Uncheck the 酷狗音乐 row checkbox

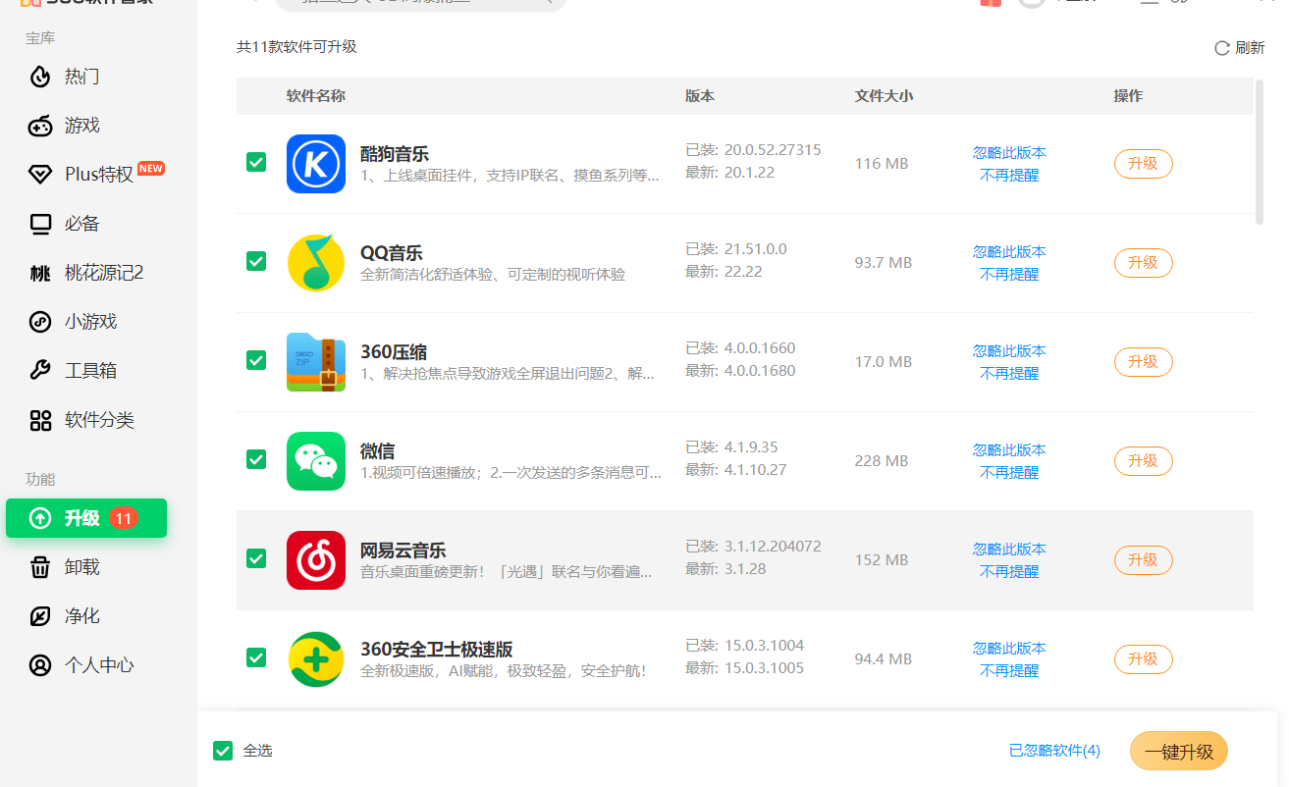[x=256, y=162]
